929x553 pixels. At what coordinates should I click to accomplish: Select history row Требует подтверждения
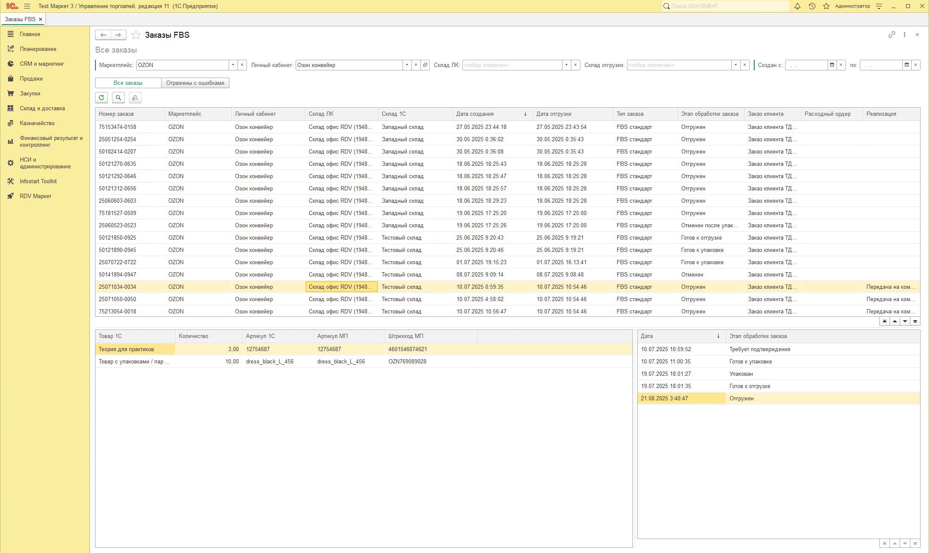[778, 349]
